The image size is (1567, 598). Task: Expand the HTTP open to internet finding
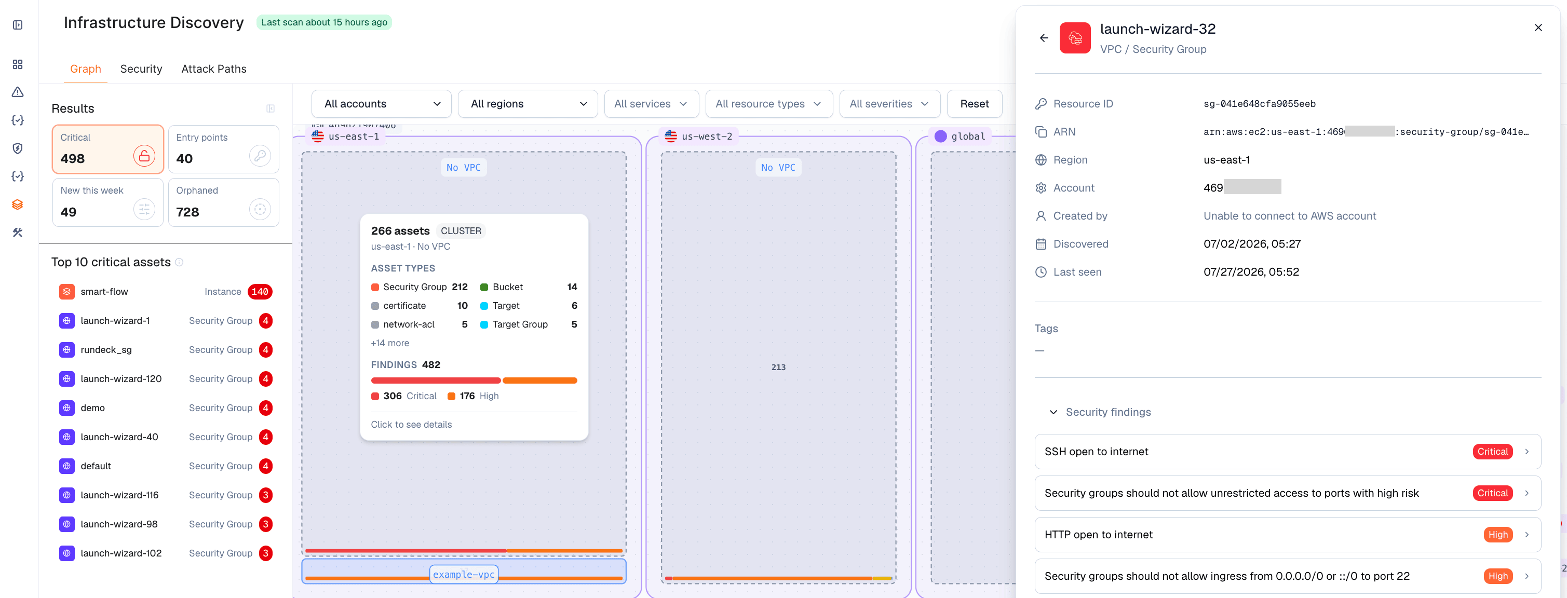1287,535
